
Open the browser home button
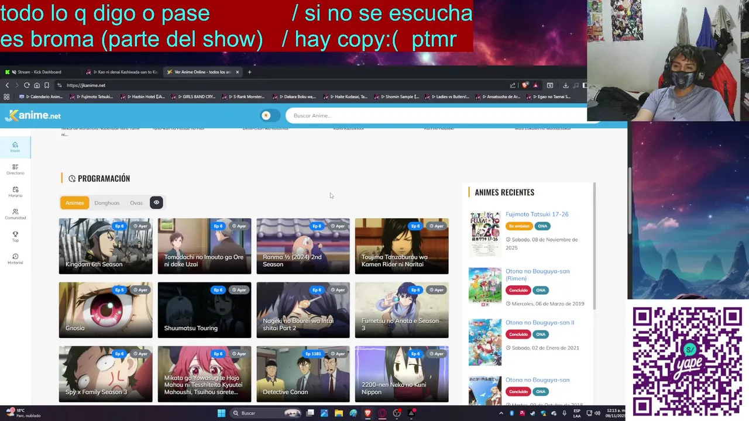click(37, 85)
